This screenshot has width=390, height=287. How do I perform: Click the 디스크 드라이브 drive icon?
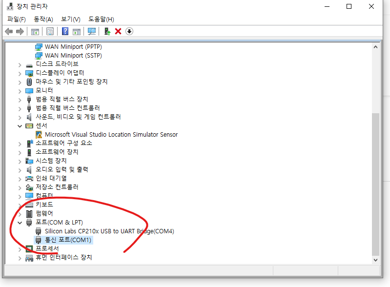point(29,66)
